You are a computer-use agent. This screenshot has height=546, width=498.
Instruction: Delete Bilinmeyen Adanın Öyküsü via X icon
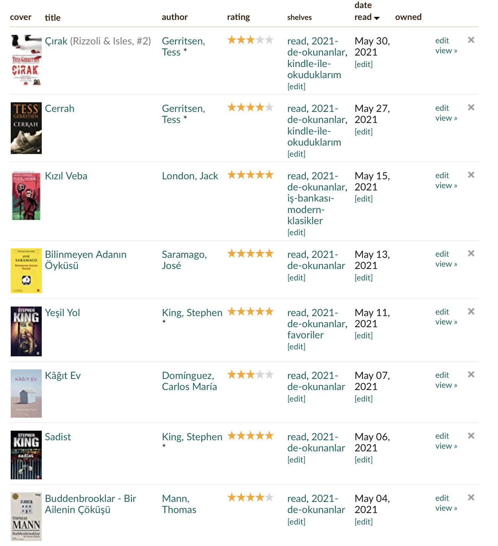[x=471, y=253]
